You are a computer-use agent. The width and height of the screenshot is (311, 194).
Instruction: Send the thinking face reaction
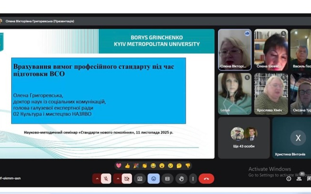[179, 166]
